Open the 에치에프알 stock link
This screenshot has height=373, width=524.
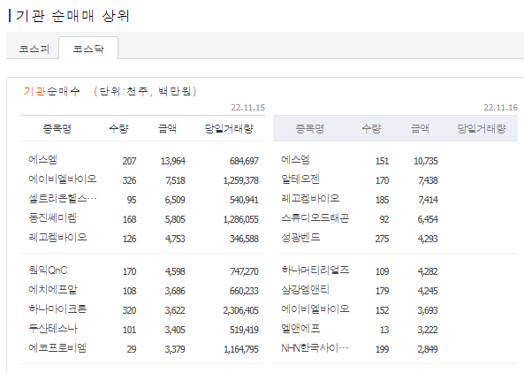[x=53, y=289]
